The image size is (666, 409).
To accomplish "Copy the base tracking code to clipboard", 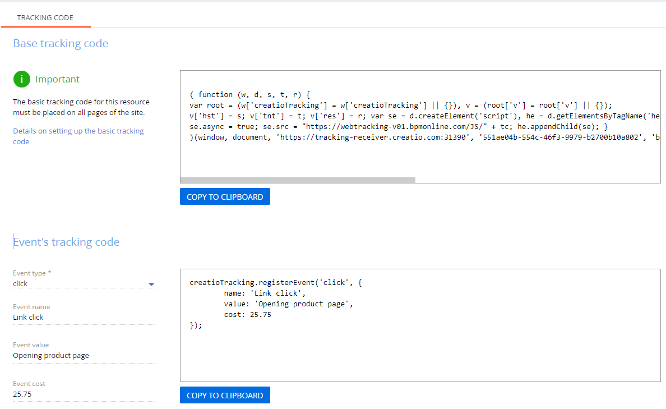I will [225, 196].
